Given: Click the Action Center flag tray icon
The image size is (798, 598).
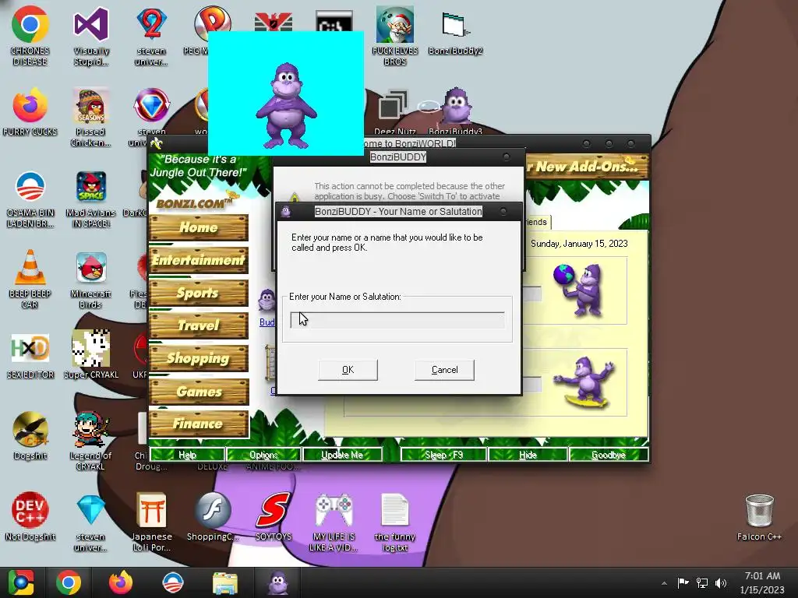Looking at the screenshot, I should 683,583.
